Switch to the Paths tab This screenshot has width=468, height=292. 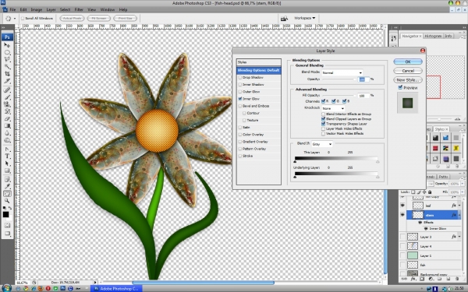pyautogui.click(x=443, y=177)
